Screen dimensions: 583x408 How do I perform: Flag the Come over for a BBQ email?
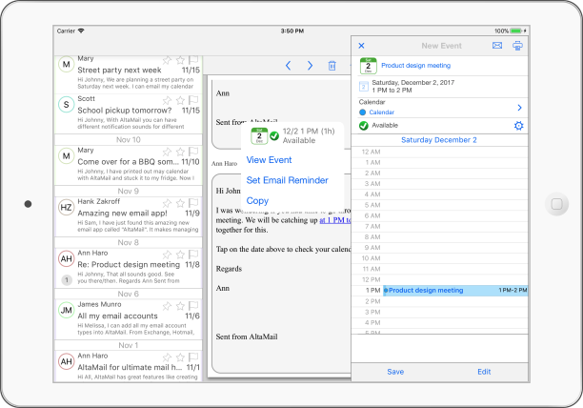(193, 152)
